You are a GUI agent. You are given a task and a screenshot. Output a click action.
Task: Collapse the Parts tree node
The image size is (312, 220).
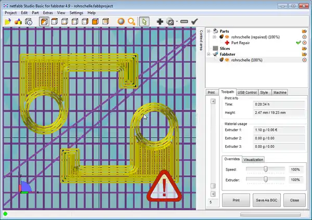pyautogui.click(x=209, y=31)
